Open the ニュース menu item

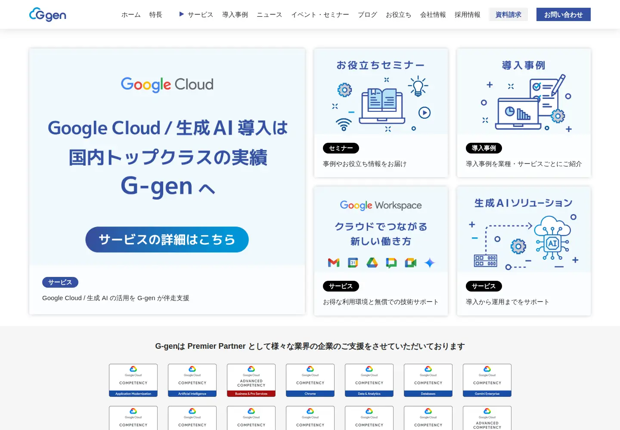coord(270,15)
